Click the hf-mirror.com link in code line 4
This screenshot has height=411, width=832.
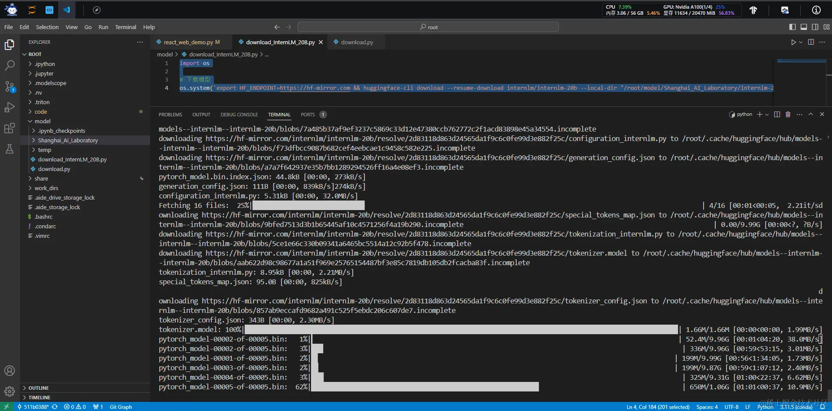(315, 88)
